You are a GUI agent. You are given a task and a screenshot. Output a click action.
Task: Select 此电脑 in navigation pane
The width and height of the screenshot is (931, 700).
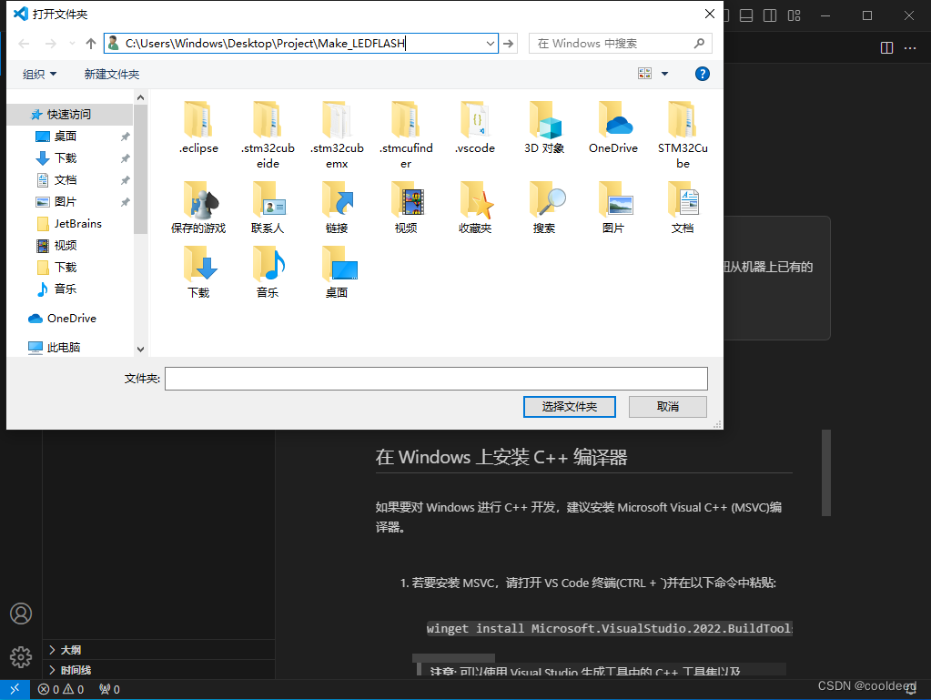tap(70, 348)
